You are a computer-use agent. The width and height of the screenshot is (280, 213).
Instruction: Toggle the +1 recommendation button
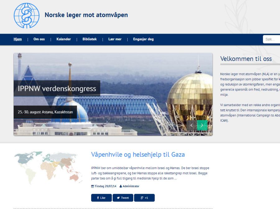[x=145, y=198]
